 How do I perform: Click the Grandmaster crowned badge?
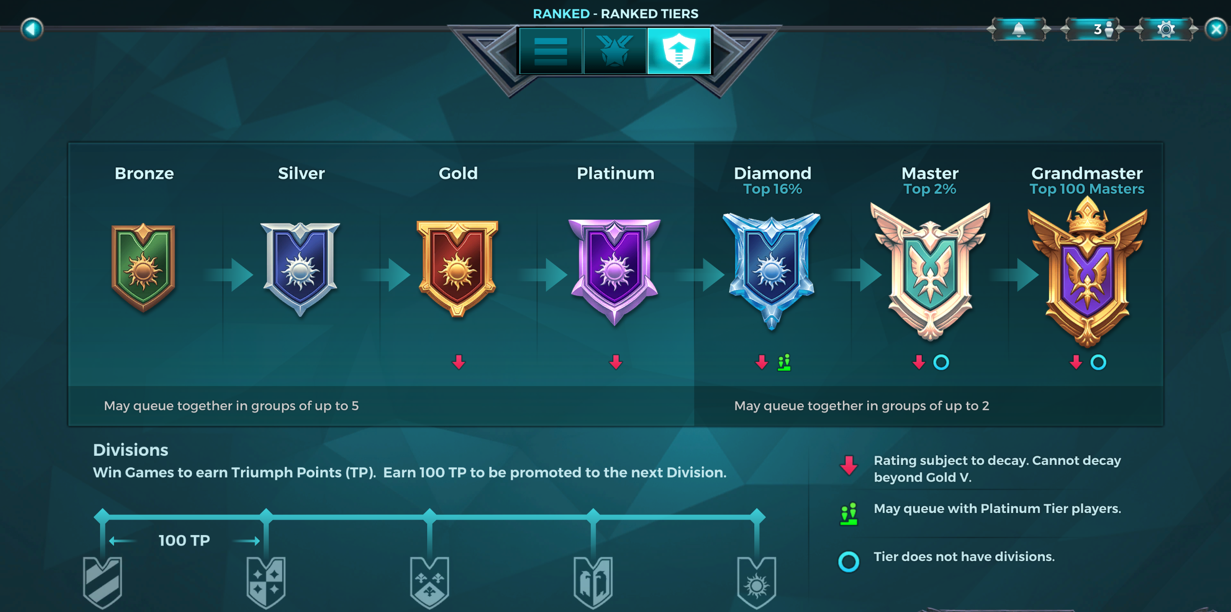click(1087, 272)
